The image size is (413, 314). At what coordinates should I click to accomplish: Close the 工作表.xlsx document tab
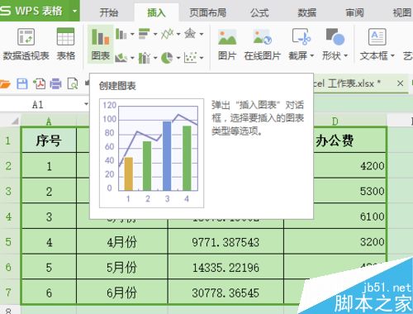tap(400, 83)
